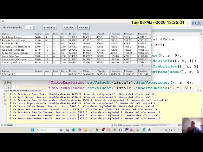Click the Java window icon in title bar
Screen dimensions: 203x152
click(3, 21)
